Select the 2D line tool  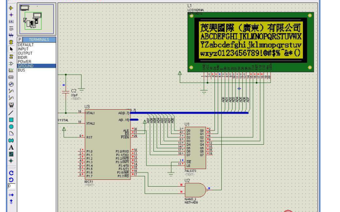click(11, 113)
